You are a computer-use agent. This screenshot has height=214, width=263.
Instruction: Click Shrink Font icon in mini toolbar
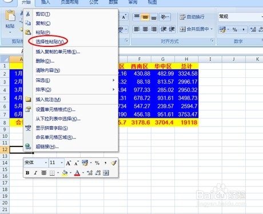pos(76,163)
